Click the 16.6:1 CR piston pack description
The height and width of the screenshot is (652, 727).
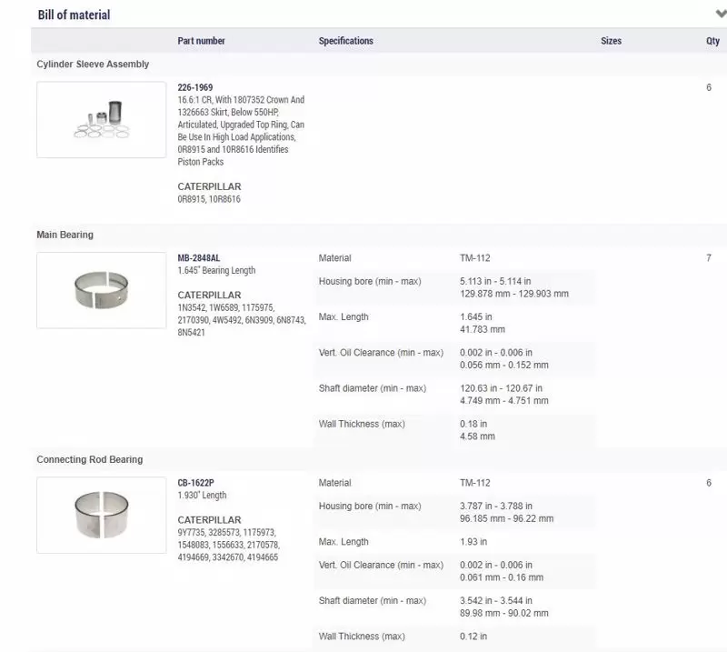pos(241,131)
